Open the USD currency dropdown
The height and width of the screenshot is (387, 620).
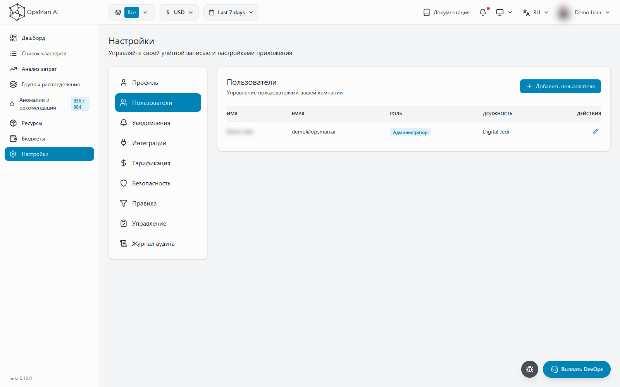click(x=179, y=12)
